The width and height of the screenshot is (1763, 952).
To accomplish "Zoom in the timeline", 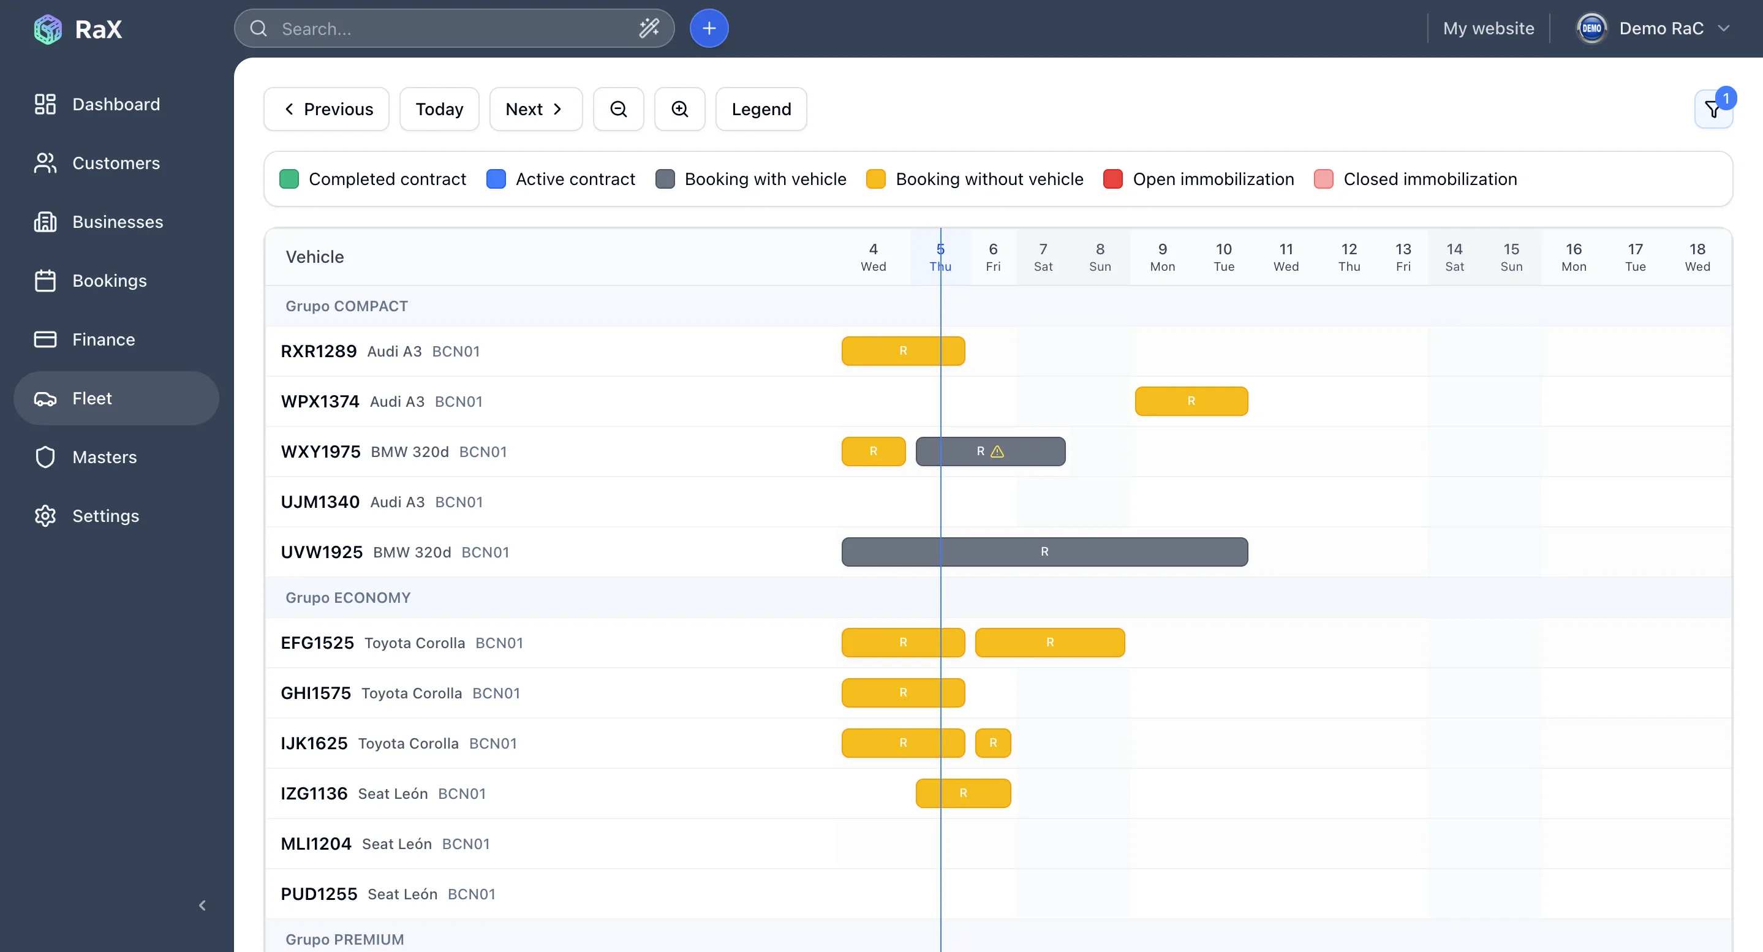I will coord(679,109).
